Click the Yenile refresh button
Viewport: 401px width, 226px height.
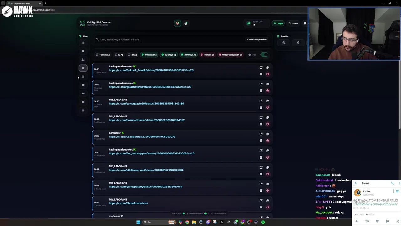(x=293, y=24)
